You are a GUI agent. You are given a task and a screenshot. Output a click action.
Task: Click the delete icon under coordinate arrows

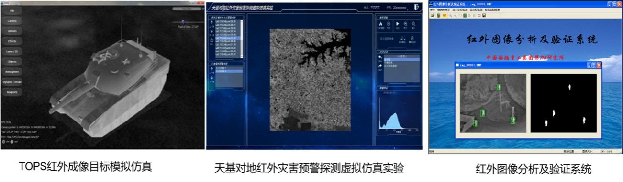(212, 40)
